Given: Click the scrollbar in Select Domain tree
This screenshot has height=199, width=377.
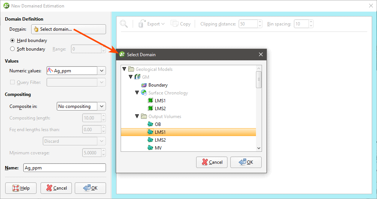Looking at the screenshot, I should tap(259, 79).
